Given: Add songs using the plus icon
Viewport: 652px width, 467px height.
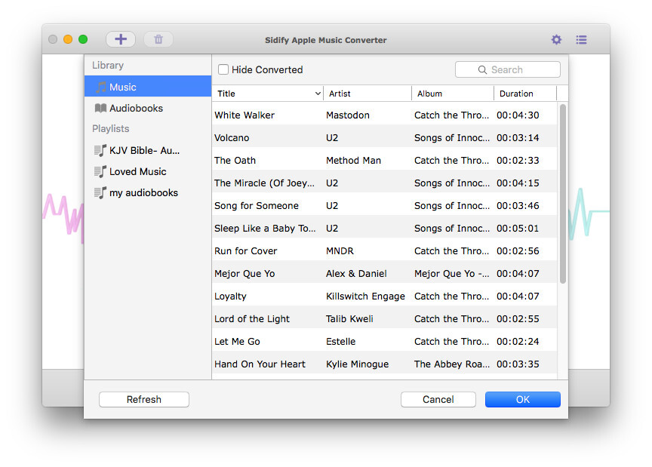Looking at the screenshot, I should click(x=120, y=38).
